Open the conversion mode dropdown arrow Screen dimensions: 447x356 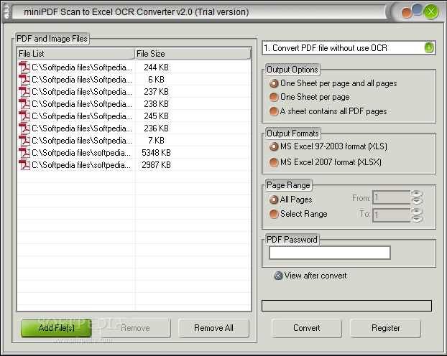point(429,47)
